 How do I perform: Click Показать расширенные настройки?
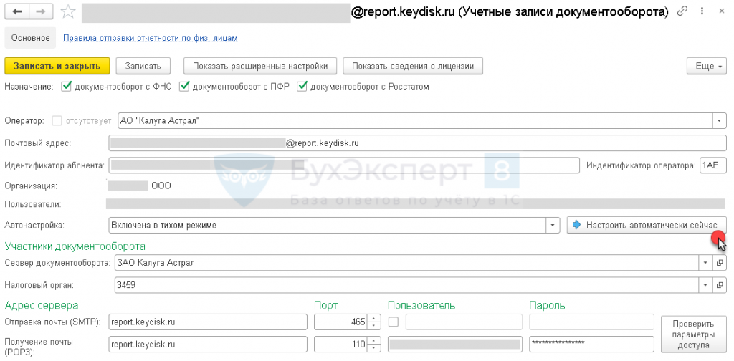point(260,66)
